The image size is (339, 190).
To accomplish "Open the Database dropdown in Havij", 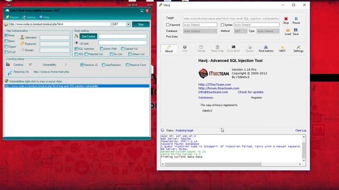I will pos(200,31).
